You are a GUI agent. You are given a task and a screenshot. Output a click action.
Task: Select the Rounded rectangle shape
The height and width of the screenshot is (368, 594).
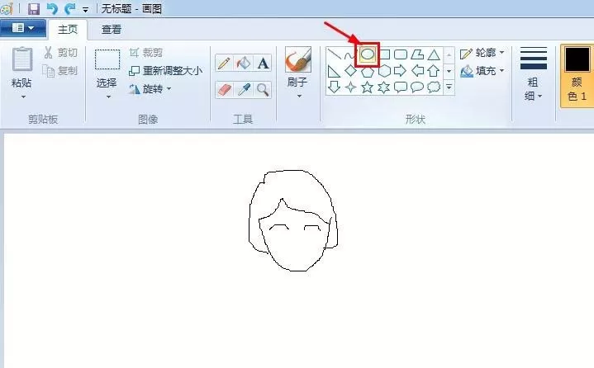click(401, 54)
